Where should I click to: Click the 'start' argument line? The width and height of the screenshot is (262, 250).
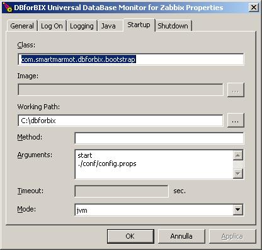pos(85,155)
